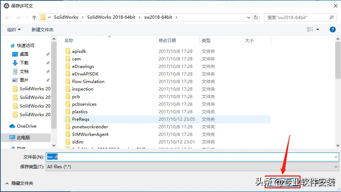Create a new folder with 新建文件夹
Viewport: 341px width, 192px height.
pyautogui.click(x=43, y=30)
